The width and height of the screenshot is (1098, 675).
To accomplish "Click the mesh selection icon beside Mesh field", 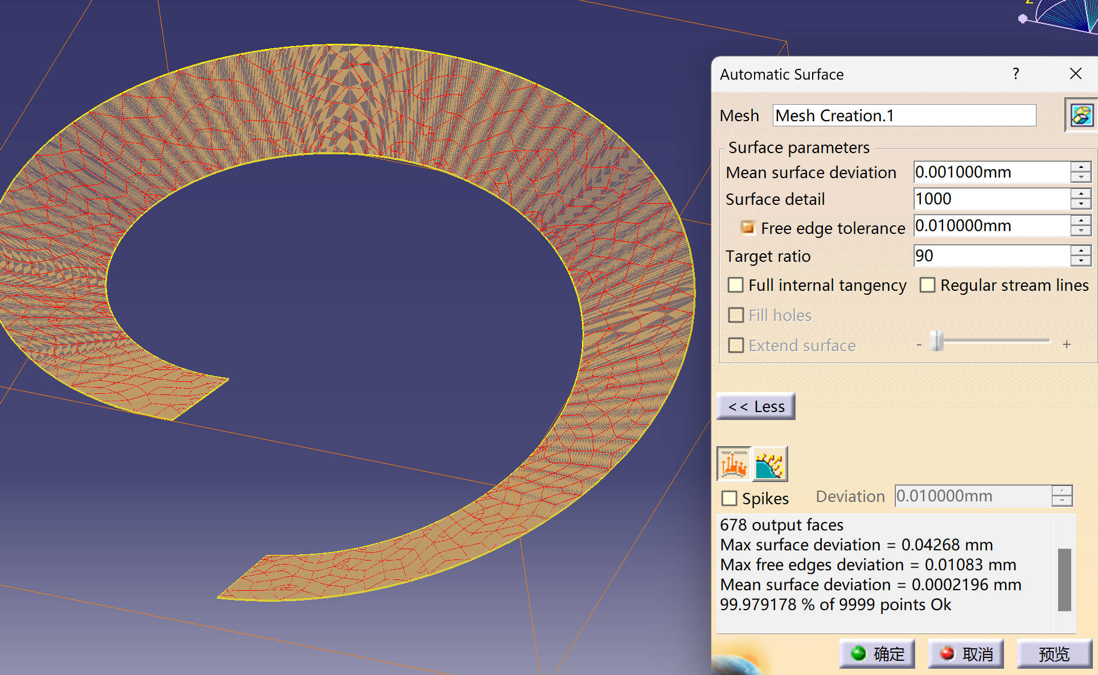I will coord(1081,116).
